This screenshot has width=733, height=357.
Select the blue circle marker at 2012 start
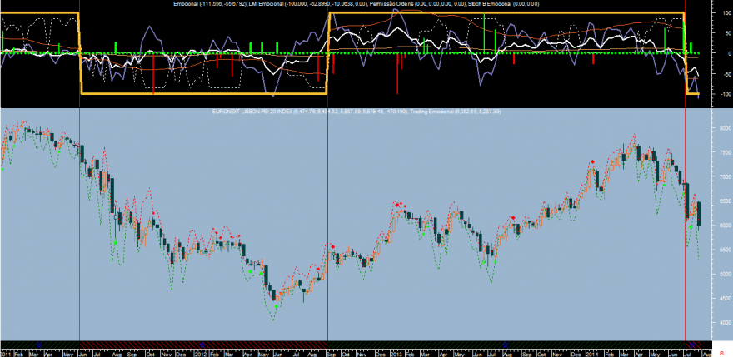click(202, 345)
